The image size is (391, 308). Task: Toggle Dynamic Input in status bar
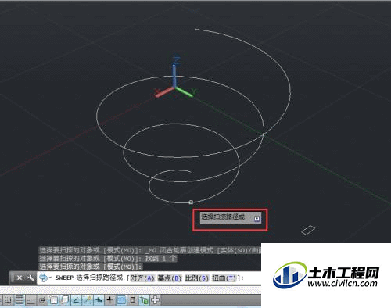tap(99, 300)
